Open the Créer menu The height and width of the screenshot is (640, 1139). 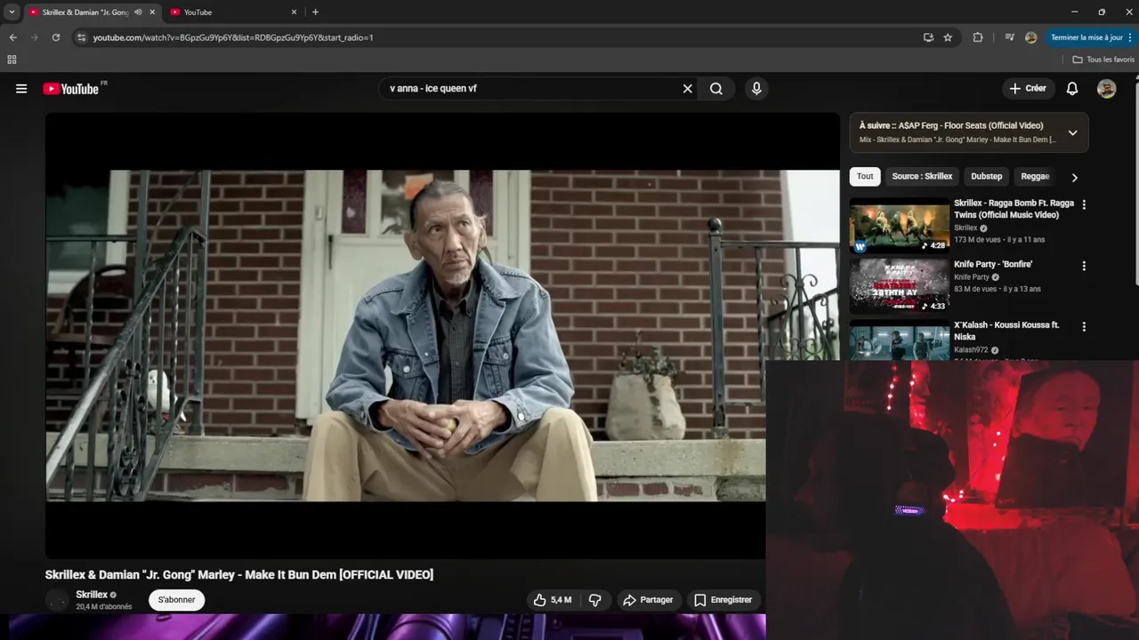(1028, 89)
